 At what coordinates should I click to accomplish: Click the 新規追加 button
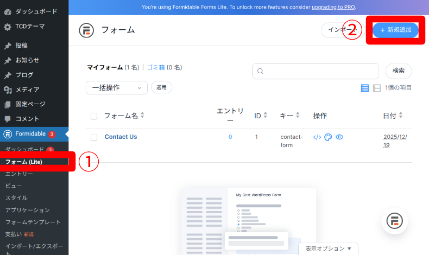(396, 30)
